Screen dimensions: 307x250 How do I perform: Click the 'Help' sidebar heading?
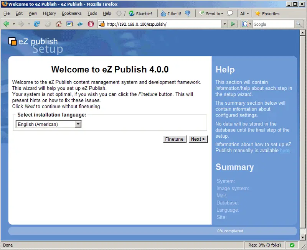tap(225, 69)
